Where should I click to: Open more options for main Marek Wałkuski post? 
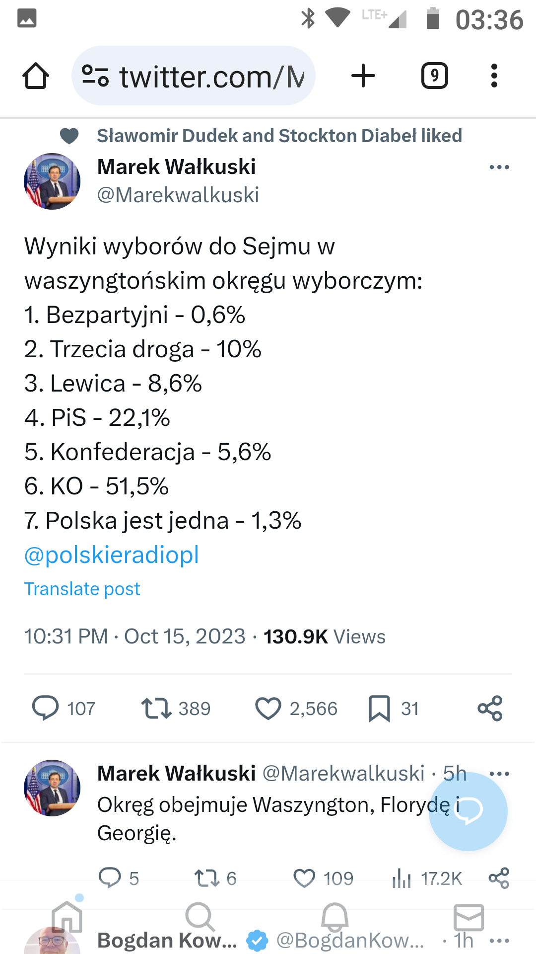pos(499,167)
